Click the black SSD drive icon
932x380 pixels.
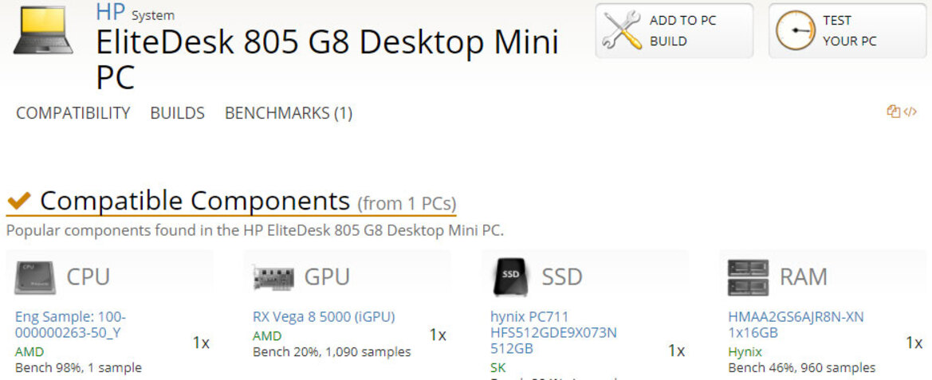(510, 276)
